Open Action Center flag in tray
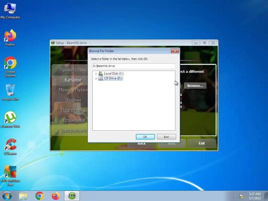Image resolution: width=268 pixels, height=201 pixels. click(x=242, y=196)
